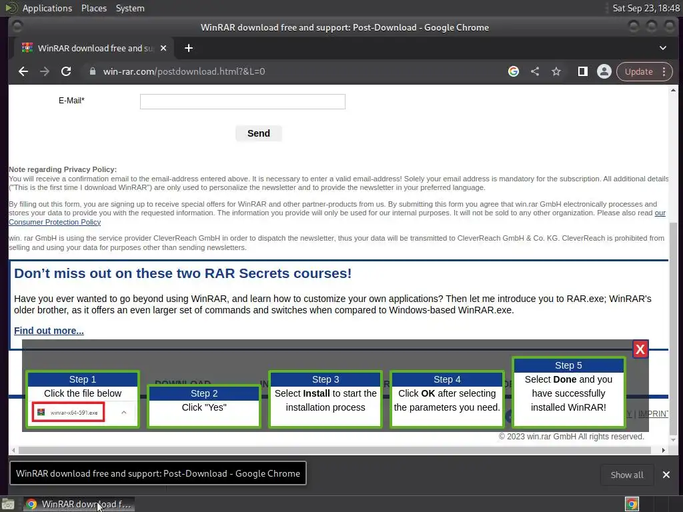
Task: Follow the Find out more link
Action: point(49,331)
